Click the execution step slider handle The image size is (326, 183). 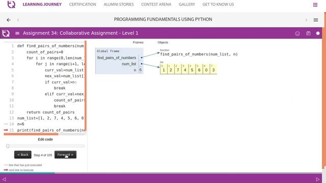click(x=8, y=146)
